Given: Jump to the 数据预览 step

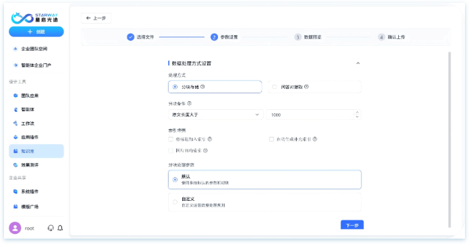Looking at the screenshot, I should (308, 37).
